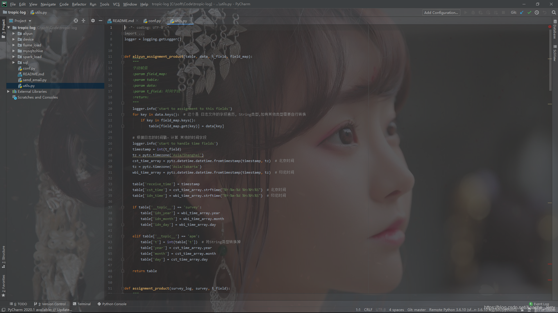
Task: Click the search everywhere magnifier icon
Action: (554, 12)
